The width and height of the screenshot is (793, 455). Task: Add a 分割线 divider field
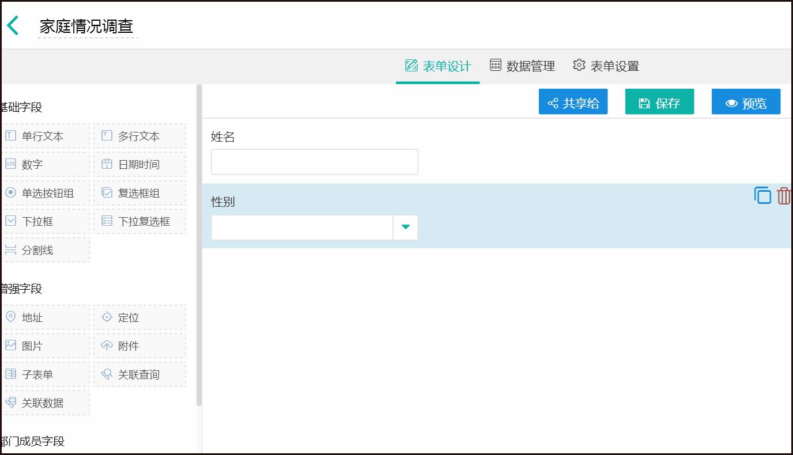pyautogui.click(x=45, y=250)
